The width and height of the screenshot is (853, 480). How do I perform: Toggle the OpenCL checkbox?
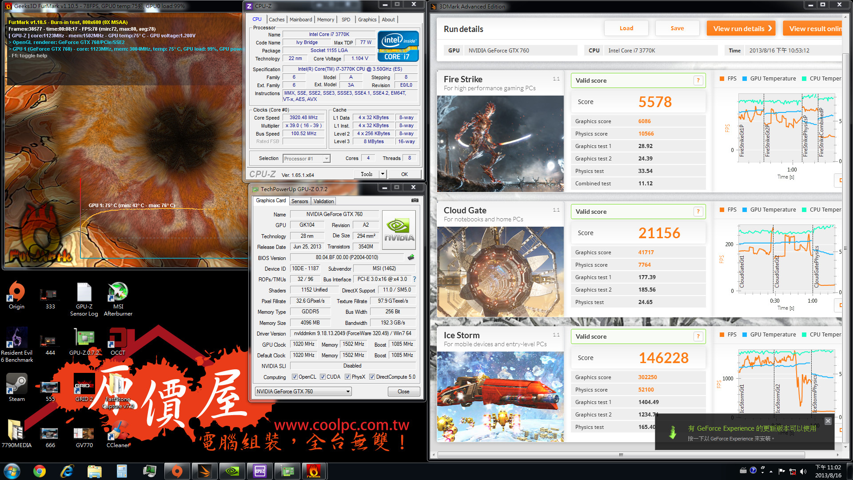point(295,377)
